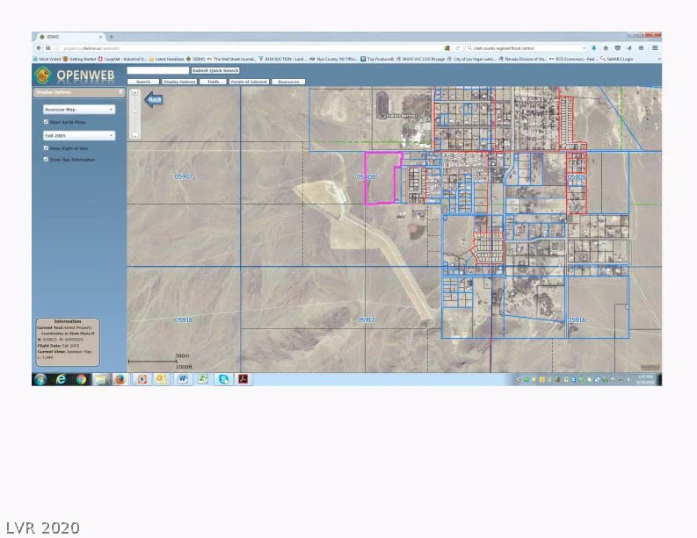Click the Resources button

coord(288,82)
